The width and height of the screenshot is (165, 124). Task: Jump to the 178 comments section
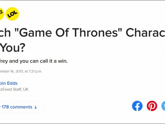19,107
